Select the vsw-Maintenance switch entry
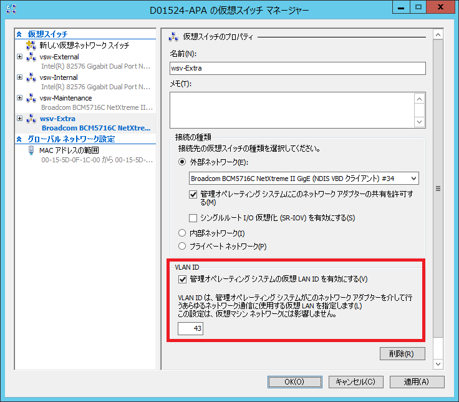 coord(66,98)
